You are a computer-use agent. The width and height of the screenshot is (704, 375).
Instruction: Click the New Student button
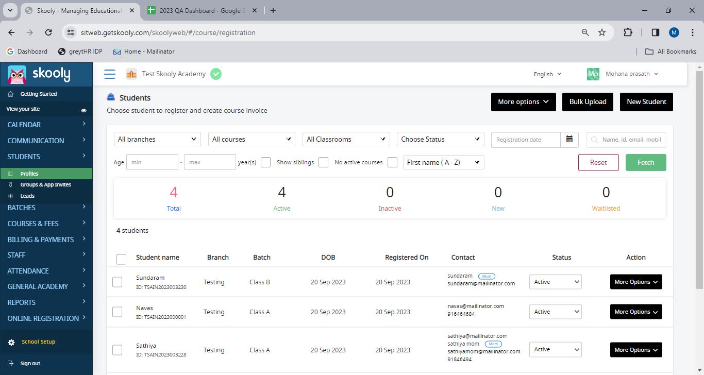pos(646,102)
